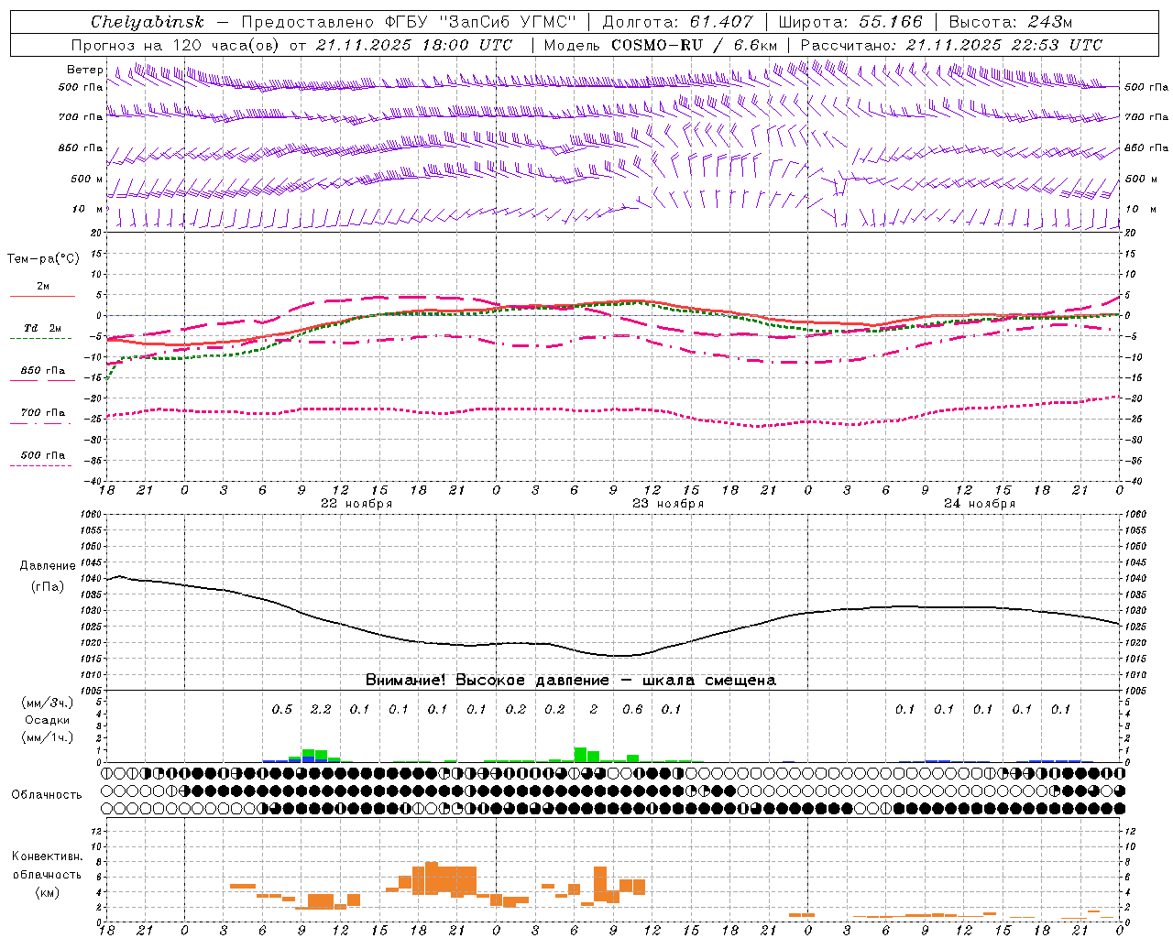Click the Широта: 55.166 value
The image size is (1173, 938).
pyautogui.click(x=850, y=22)
